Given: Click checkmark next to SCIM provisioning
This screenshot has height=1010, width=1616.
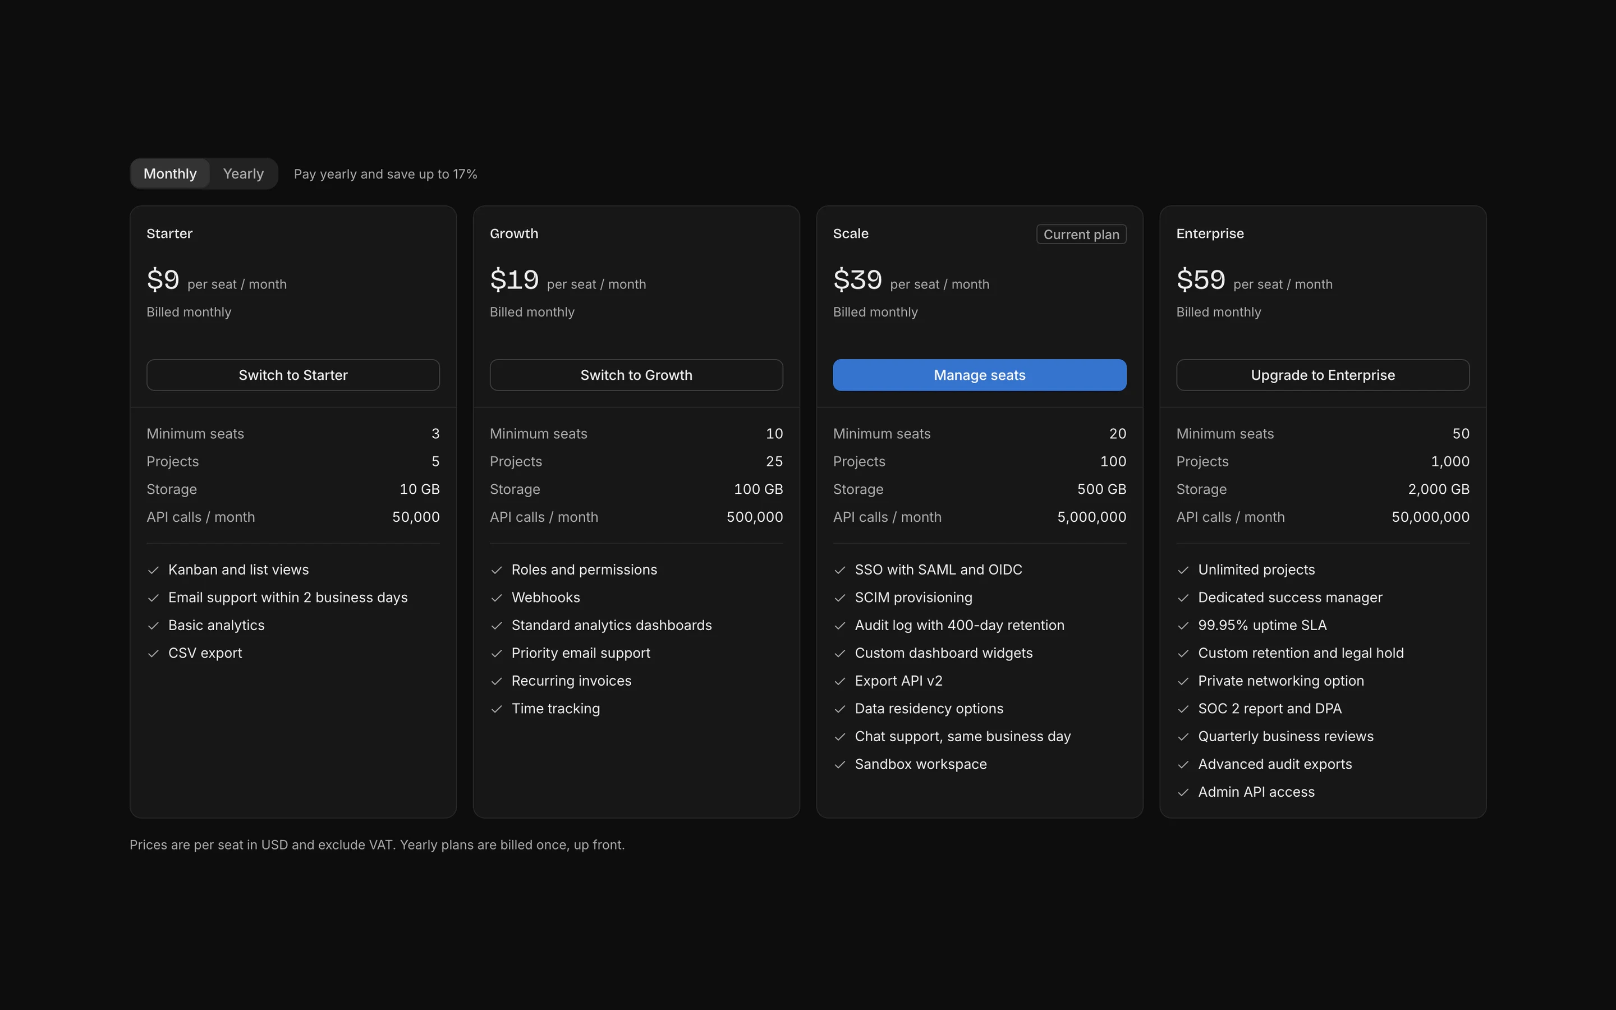Looking at the screenshot, I should [x=840, y=598].
